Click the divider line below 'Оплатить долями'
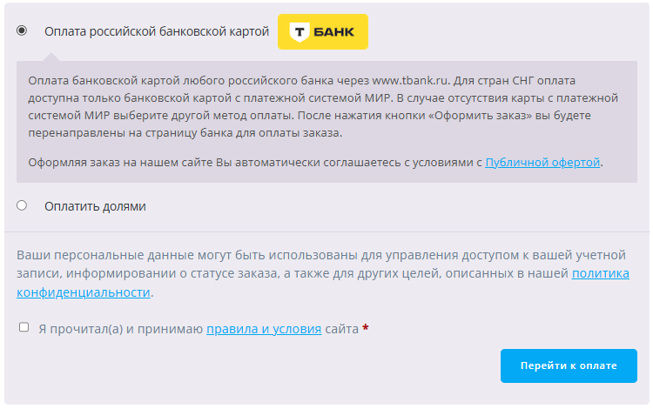The height and width of the screenshot is (409, 653). pos(326,231)
